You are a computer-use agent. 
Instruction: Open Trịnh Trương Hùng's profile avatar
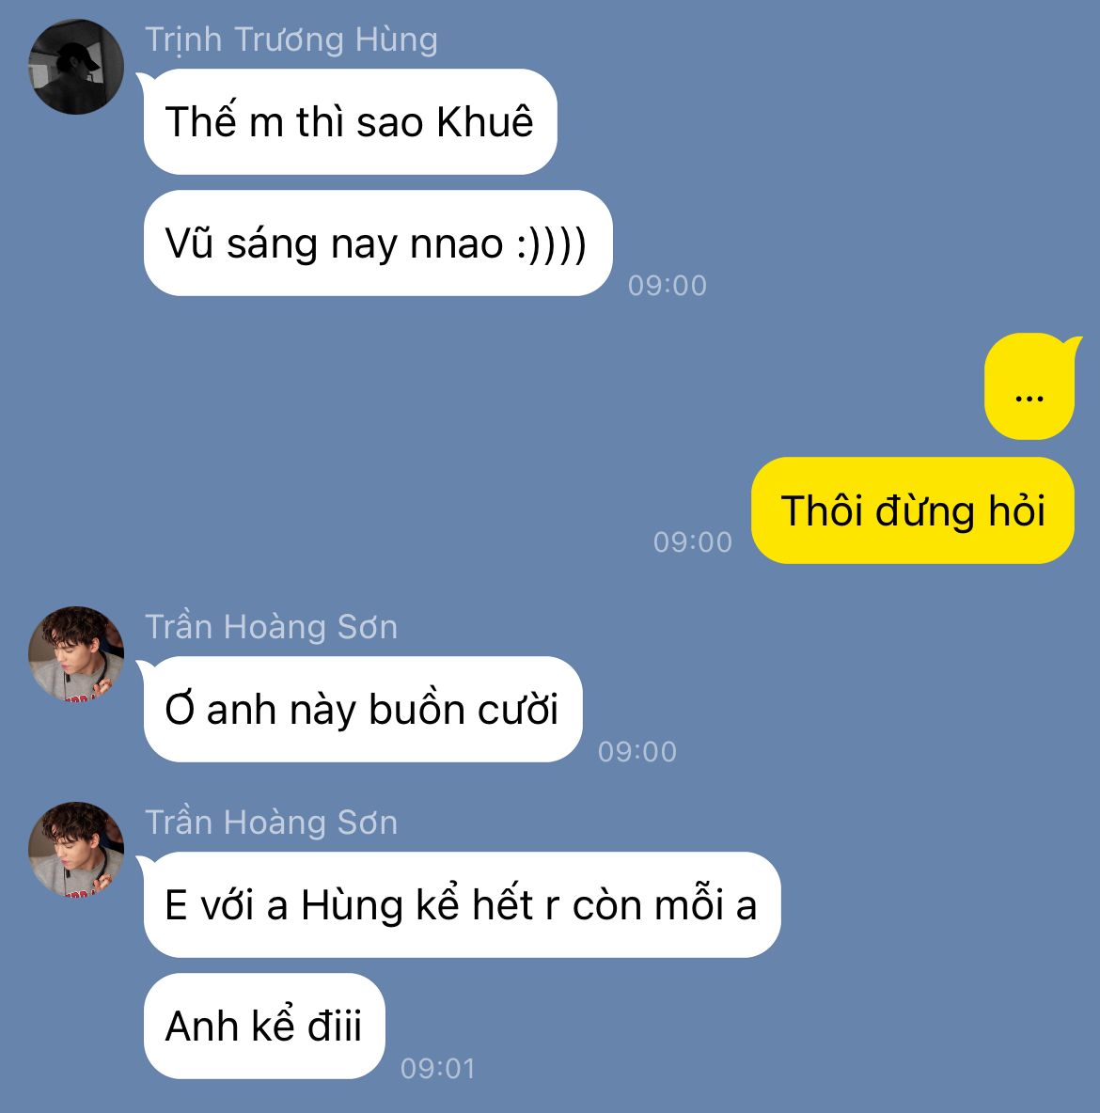point(76,67)
